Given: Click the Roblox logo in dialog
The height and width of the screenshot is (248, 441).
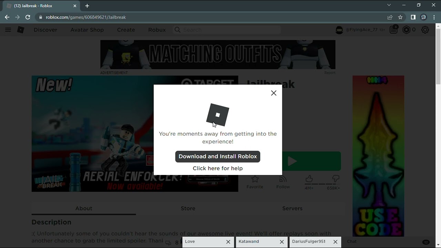Looking at the screenshot, I should click(x=218, y=115).
